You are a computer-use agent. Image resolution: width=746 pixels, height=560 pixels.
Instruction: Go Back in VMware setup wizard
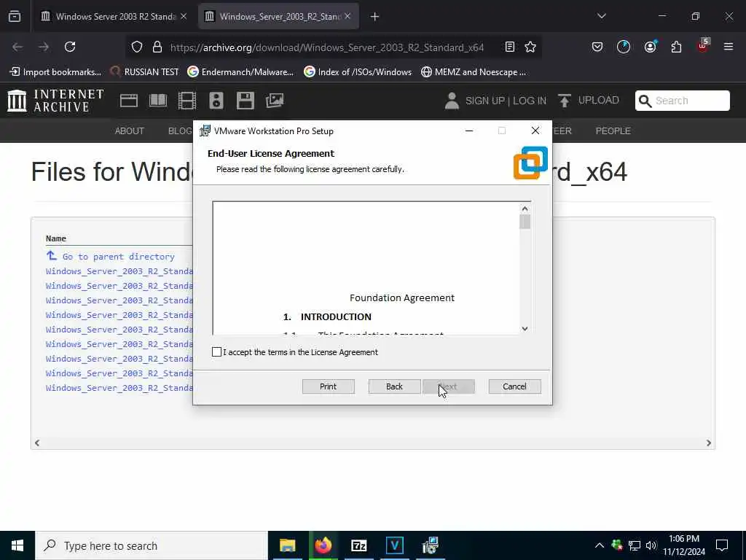394,386
